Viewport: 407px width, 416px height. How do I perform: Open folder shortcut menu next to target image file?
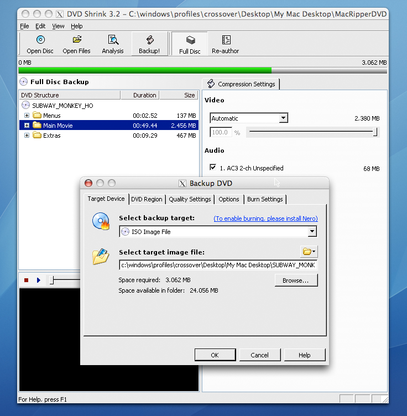pos(309,252)
